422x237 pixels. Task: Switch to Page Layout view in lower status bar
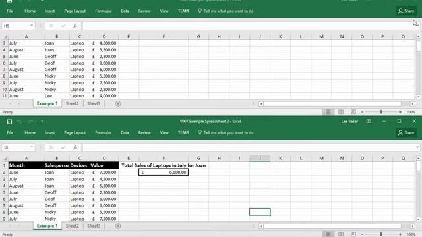click(341, 234)
